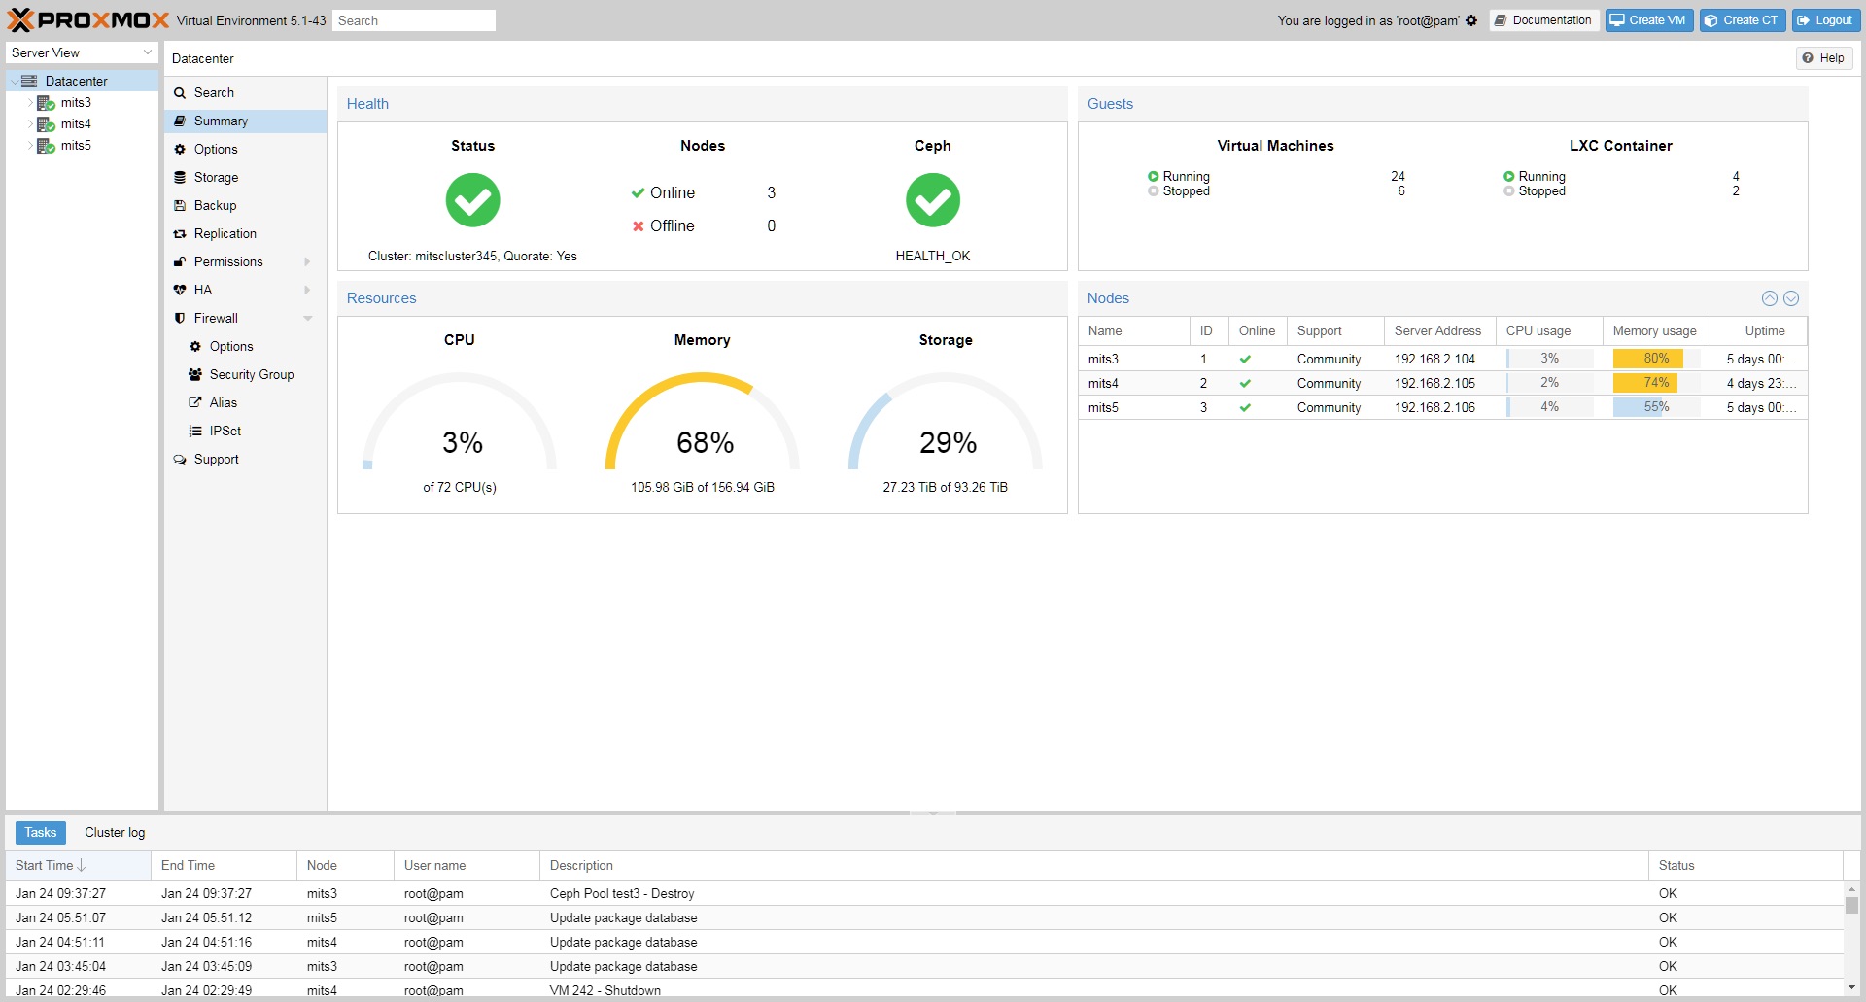Click the Nodes panel collapse up icon
Screen dimensions: 1866x1002
(1770, 298)
